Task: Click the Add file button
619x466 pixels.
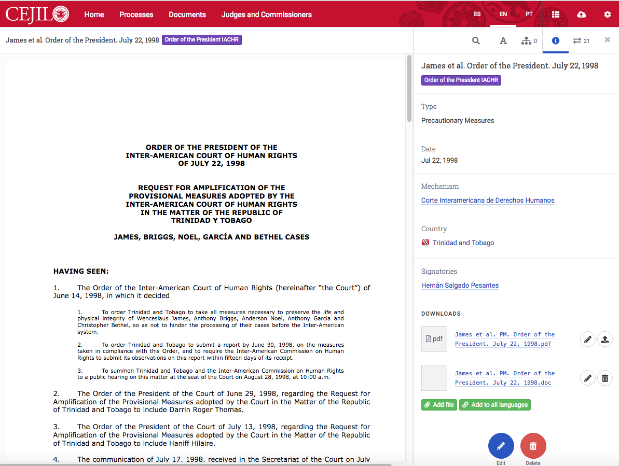Action: pos(439,405)
